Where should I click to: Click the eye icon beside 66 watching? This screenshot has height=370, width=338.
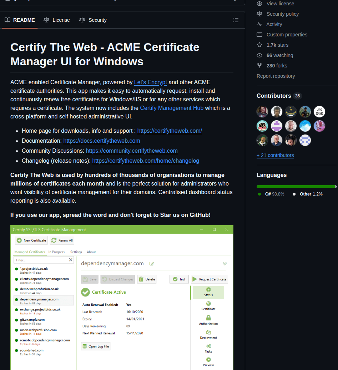click(259, 55)
